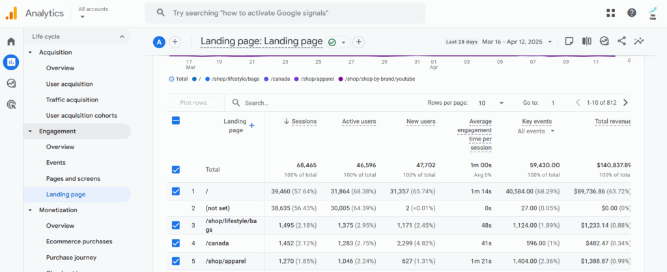Uncheck the row 1 "/" checkbox
Screen dimensions: 667x272
click(x=175, y=191)
